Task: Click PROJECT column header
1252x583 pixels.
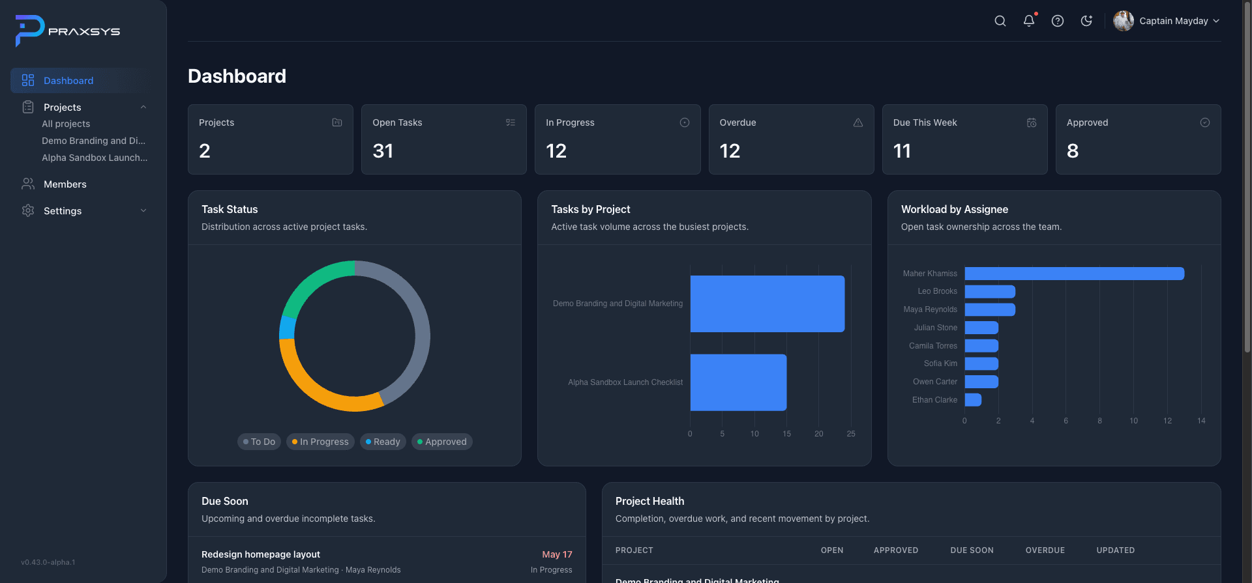Action: (x=634, y=550)
